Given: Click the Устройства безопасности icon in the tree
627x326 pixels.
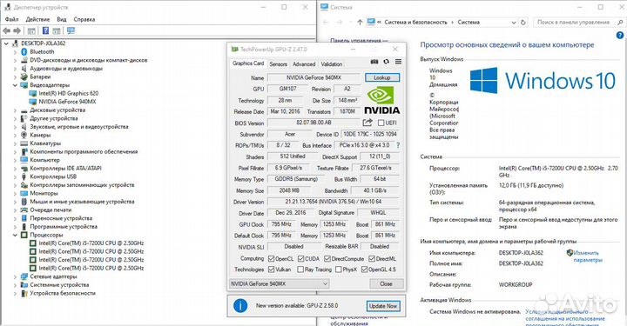Looking at the screenshot, I should (x=24, y=293).
